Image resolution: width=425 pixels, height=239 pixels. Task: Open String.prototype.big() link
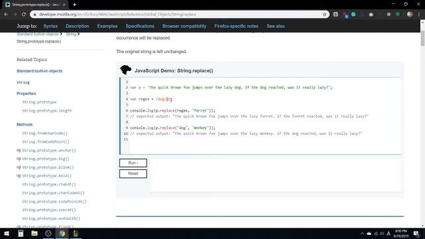coord(46,159)
